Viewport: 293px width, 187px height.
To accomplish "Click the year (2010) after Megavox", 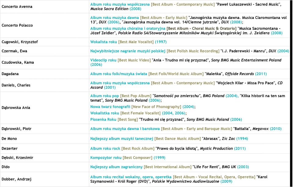I will pos(276,129).
